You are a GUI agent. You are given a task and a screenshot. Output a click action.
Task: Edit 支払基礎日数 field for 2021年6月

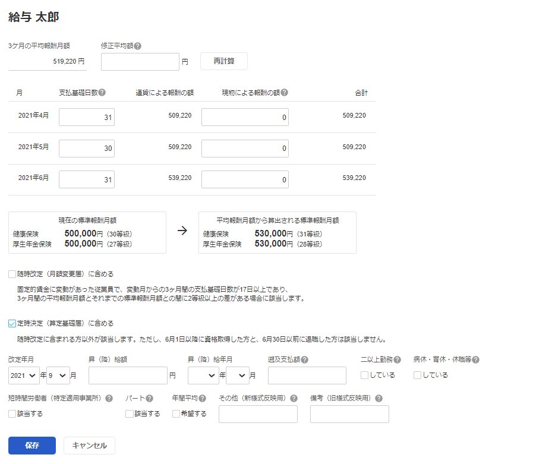(x=87, y=179)
